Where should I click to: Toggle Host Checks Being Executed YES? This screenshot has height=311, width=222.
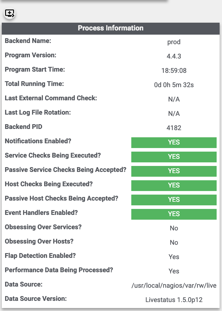174,185
